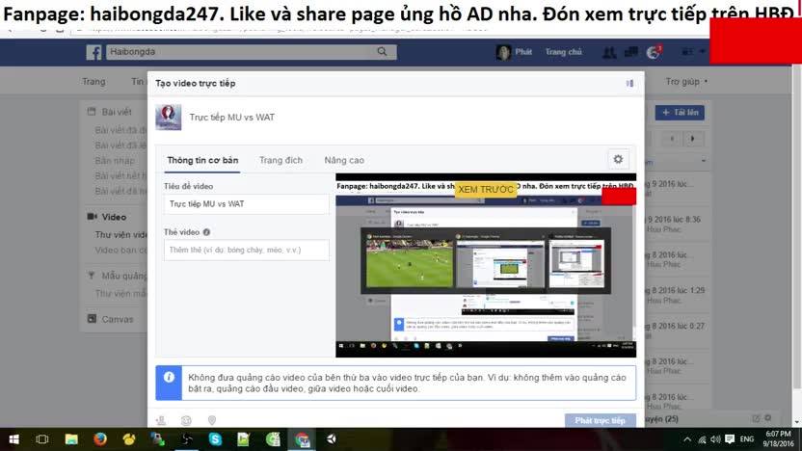Open Bản nháp sidebar item

[x=115, y=161]
